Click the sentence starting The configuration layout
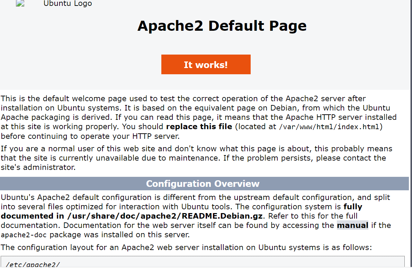Image resolution: width=412 pixels, height=268 pixels. tap(186, 248)
